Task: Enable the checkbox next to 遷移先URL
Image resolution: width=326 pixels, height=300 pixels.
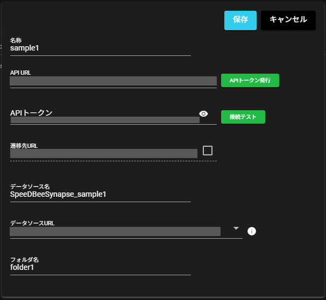Action: pyautogui.click(x=208, y=151)
